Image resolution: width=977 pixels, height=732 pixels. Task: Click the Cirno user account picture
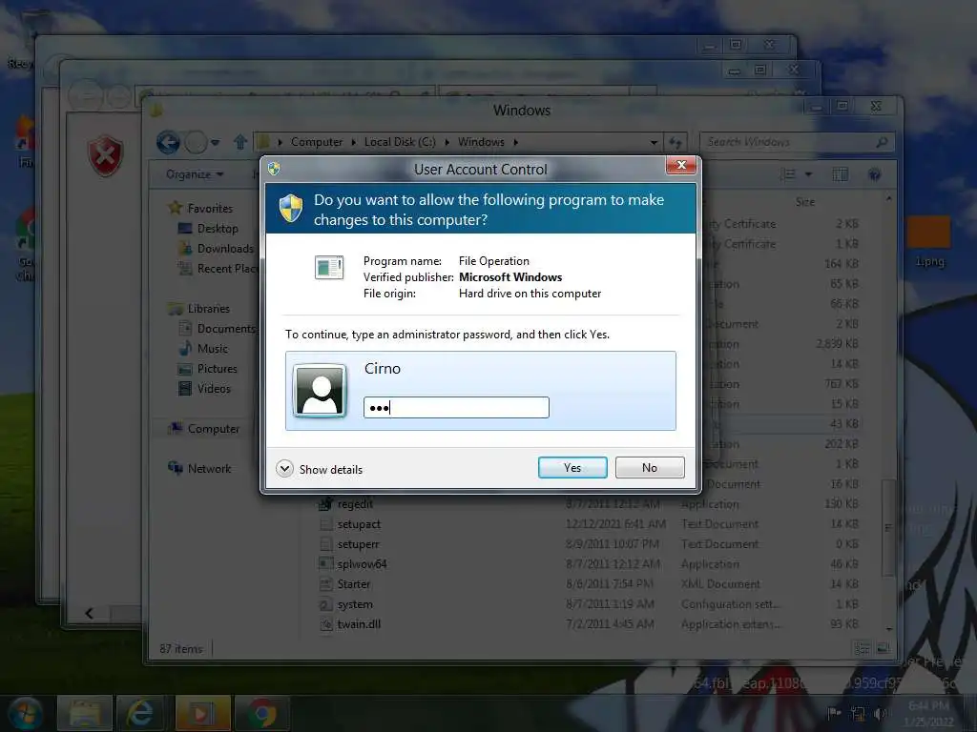(320, 390)
